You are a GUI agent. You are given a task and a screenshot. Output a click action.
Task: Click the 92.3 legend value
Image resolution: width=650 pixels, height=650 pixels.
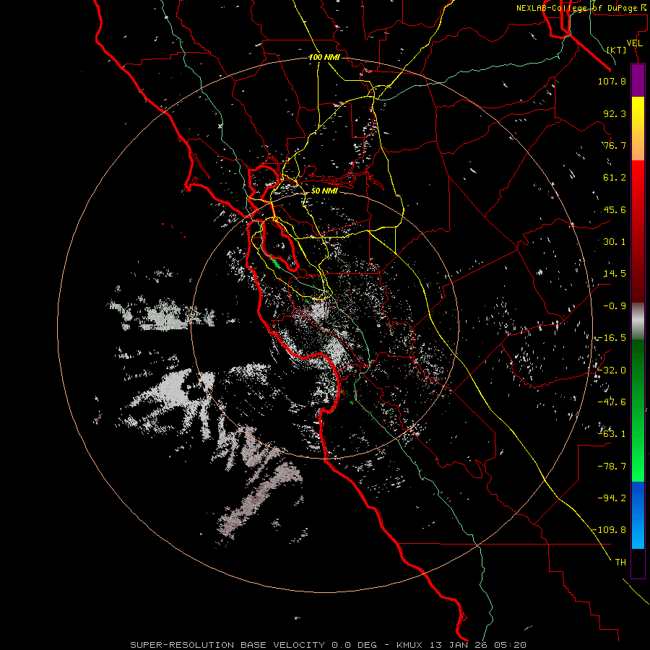(615, 113)
